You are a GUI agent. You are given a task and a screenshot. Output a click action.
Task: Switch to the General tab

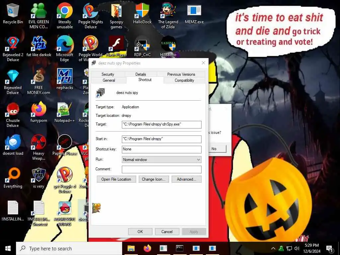[109, 80]
